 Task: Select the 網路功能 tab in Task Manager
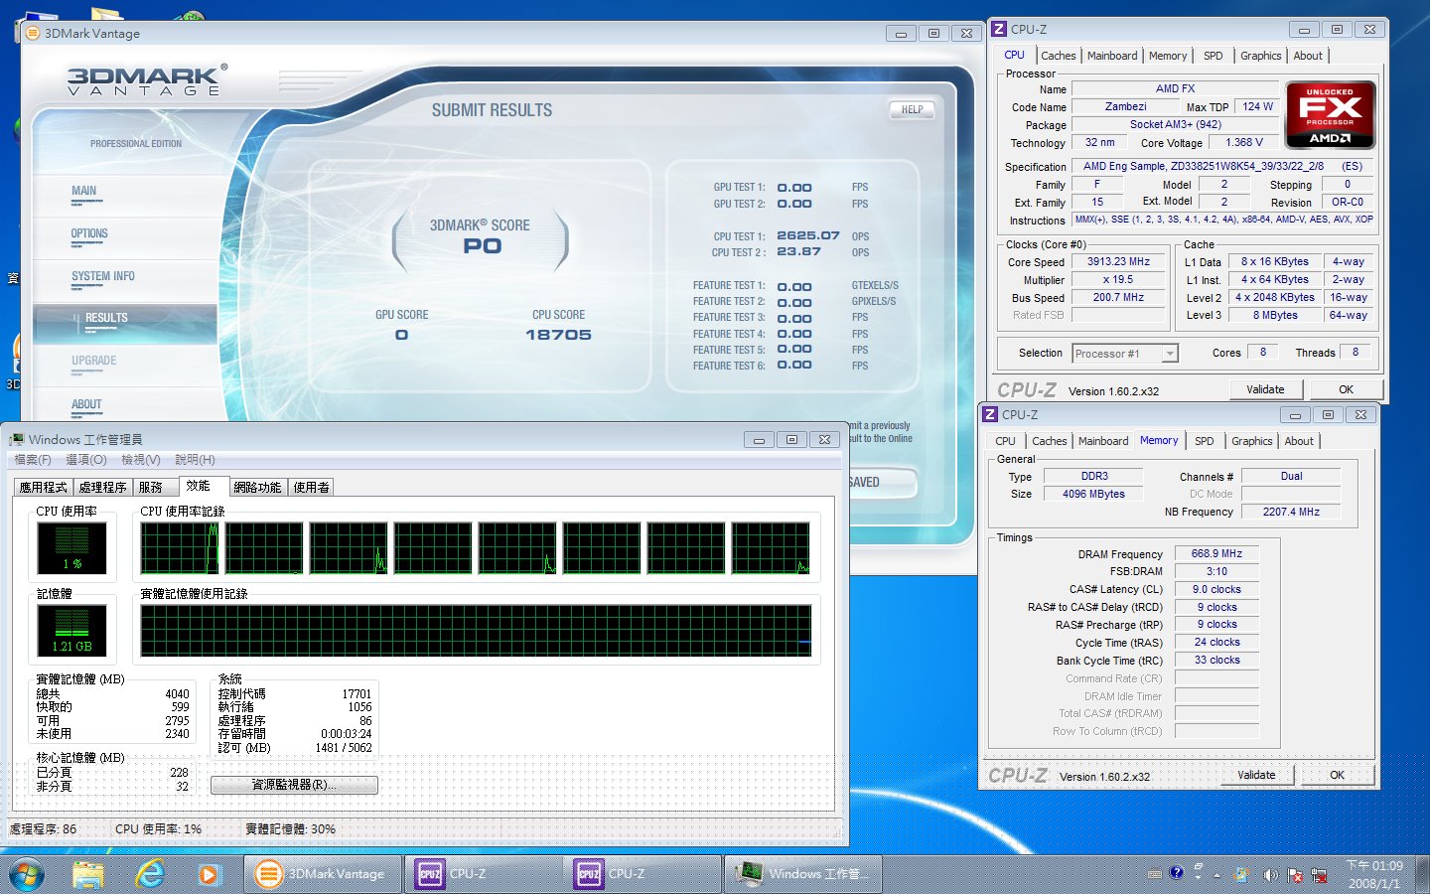pos(257,487)
